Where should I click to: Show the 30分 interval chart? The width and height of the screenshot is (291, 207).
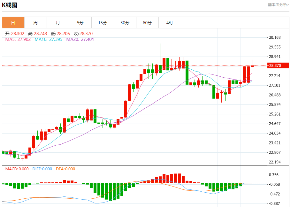click(x=125, y=23)
